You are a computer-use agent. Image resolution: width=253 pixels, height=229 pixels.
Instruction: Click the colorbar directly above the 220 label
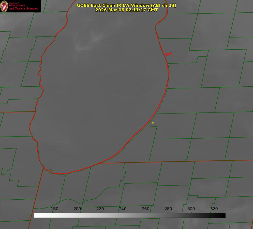(x=100, y=215)
